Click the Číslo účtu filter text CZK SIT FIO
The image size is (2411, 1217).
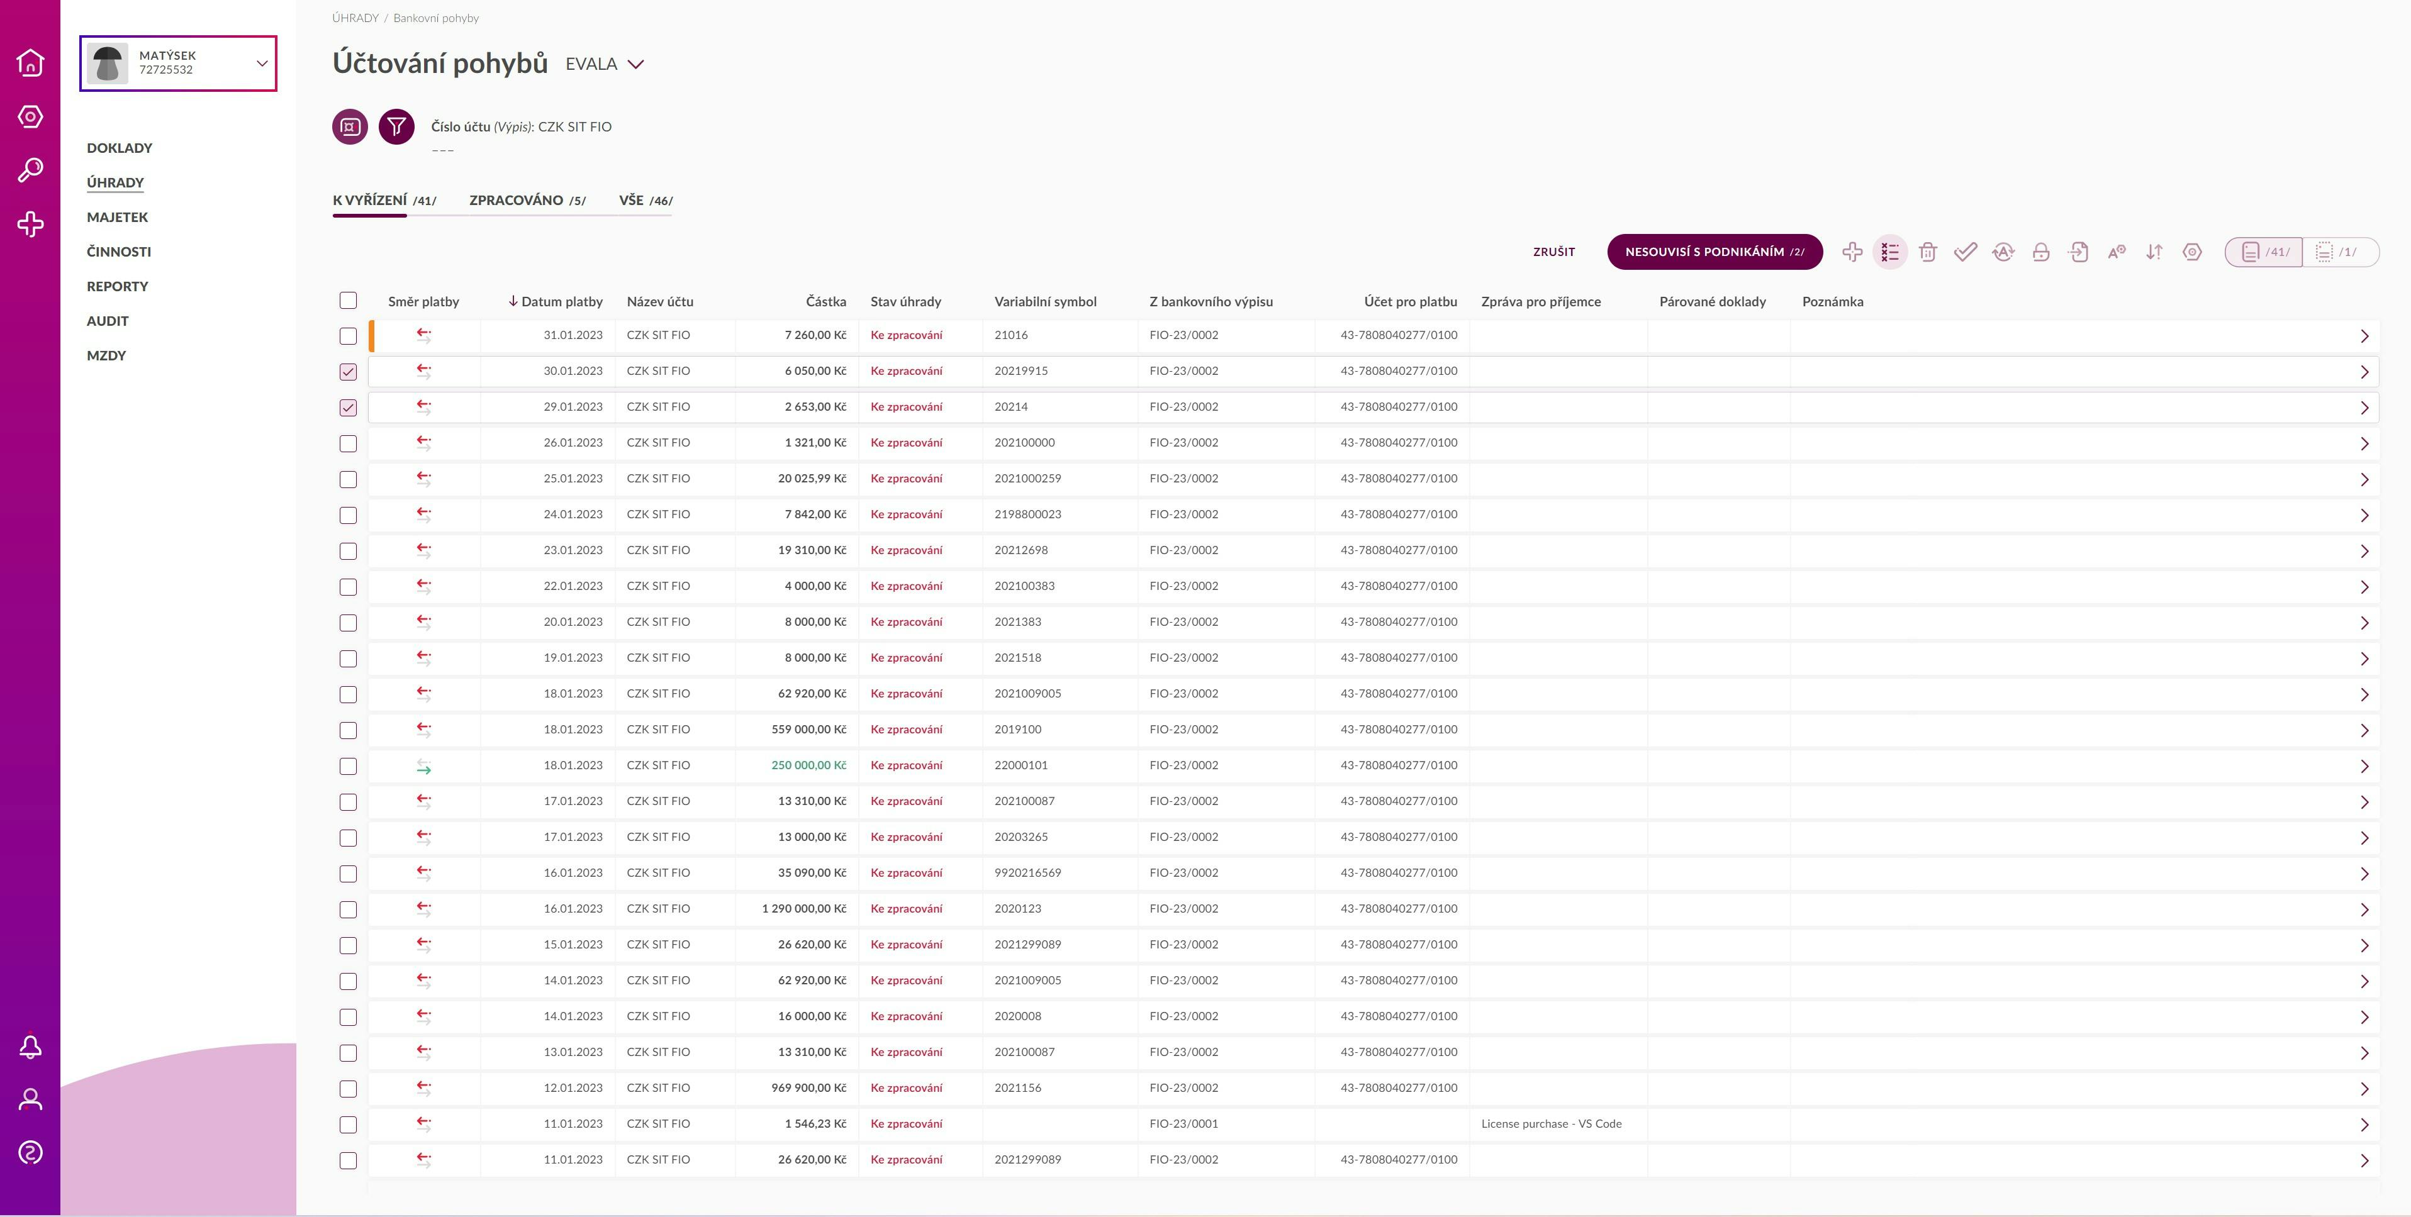click(522, 126)
